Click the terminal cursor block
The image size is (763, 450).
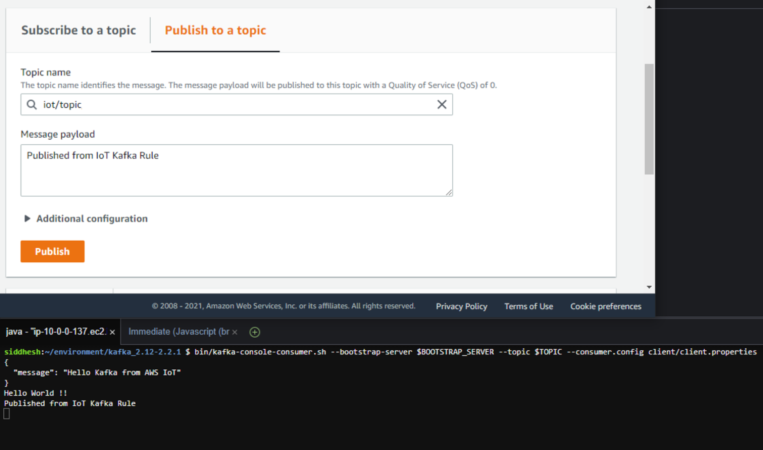(6, 414)
